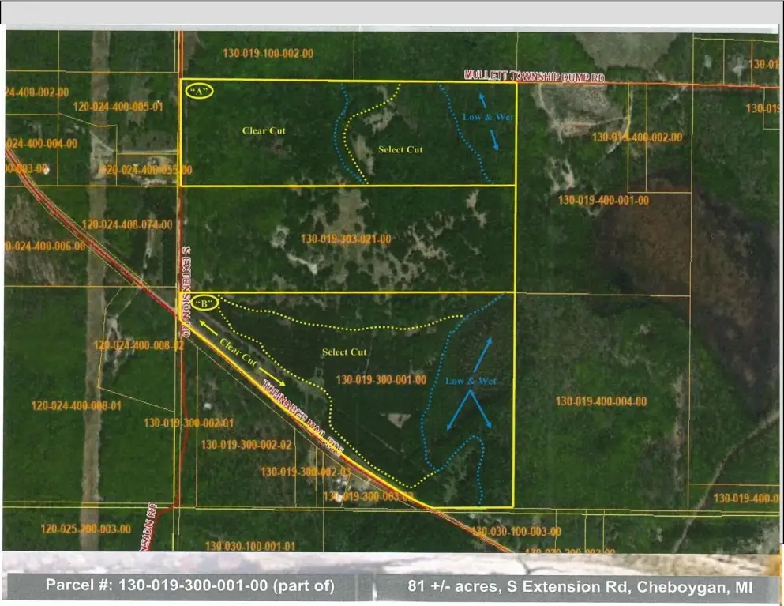Click the Select Cut label in parcel A

click(400, 149)
